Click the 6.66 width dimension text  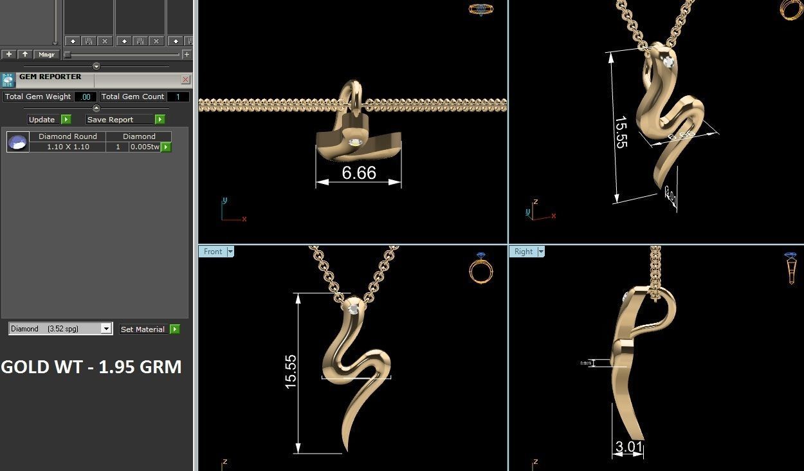coord(359,172)
